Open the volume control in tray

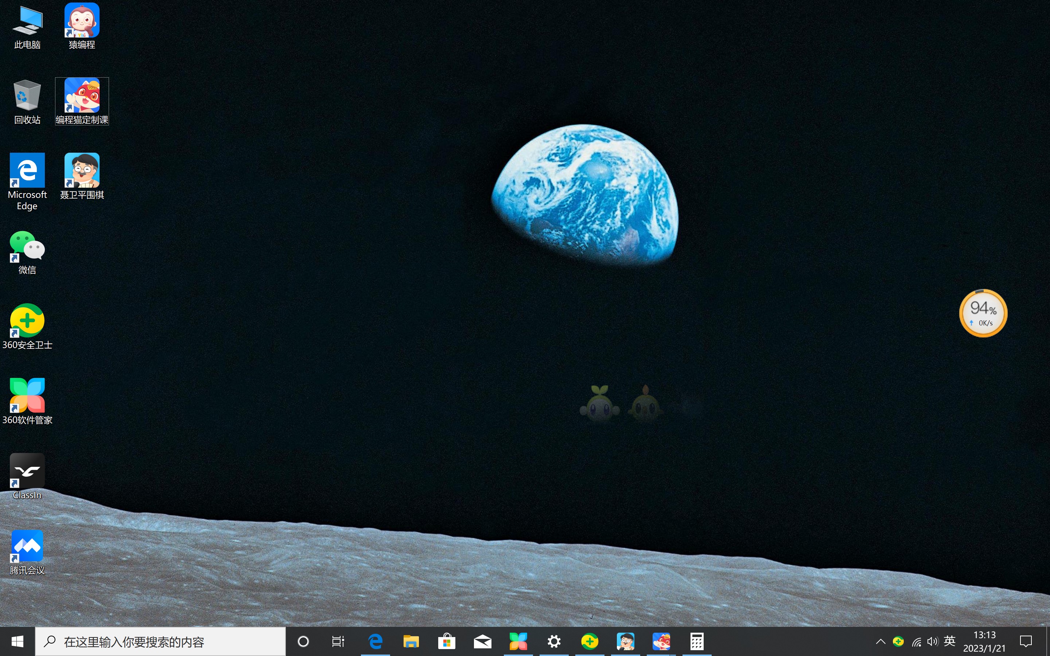pos(932,641)
